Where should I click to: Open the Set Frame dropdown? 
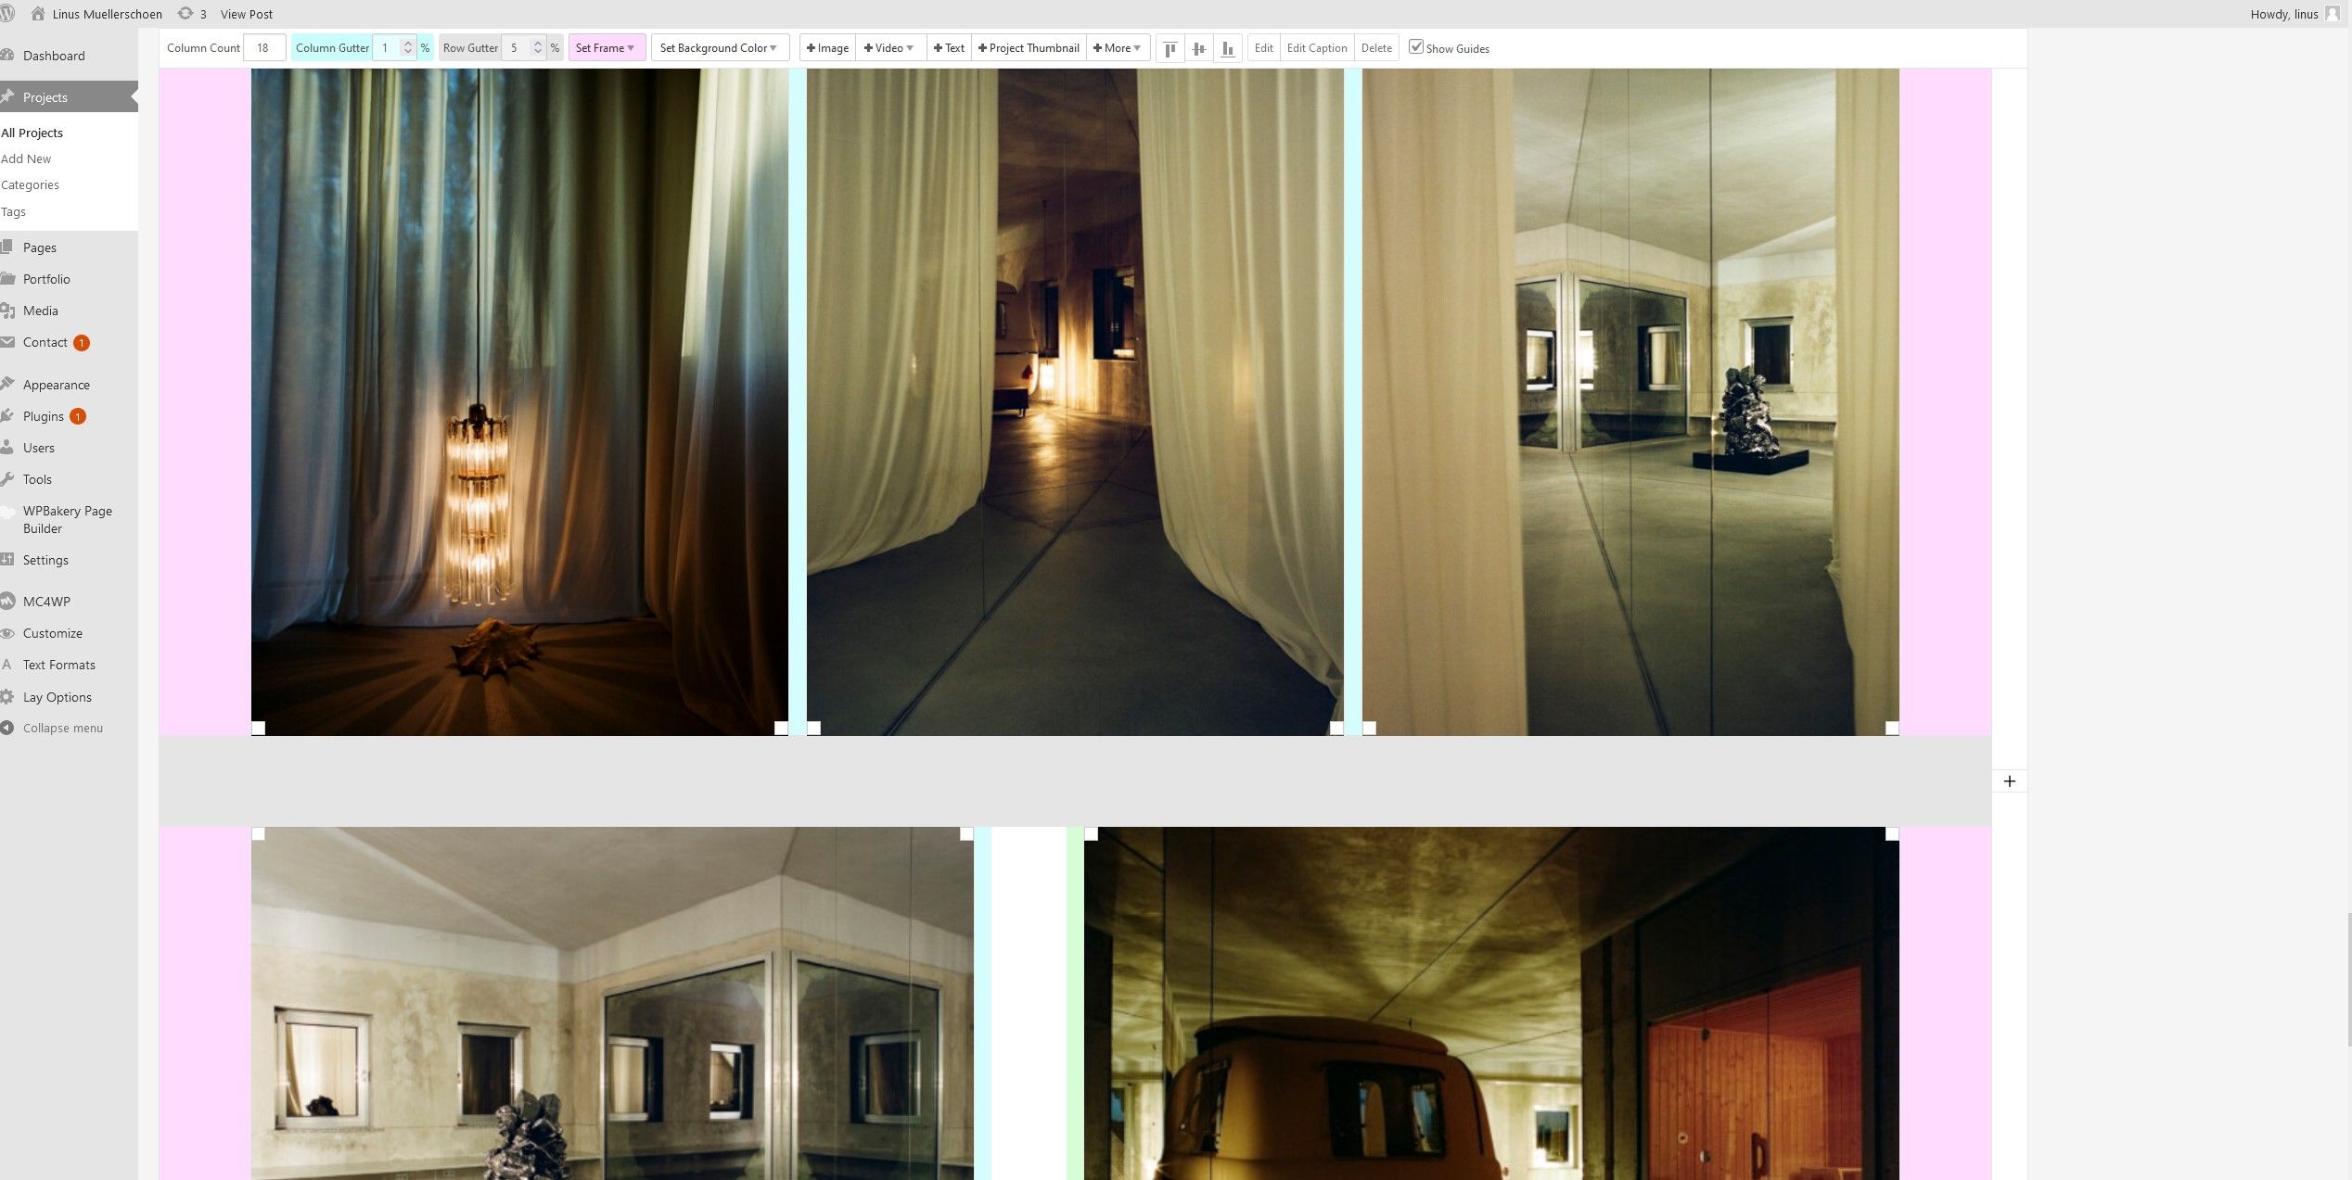tap(606, 48)
